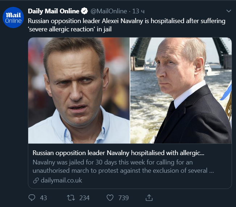Click the card headline about Navalny hospitalised
Screen dimensions: 236x207
[x=118, y=153]
